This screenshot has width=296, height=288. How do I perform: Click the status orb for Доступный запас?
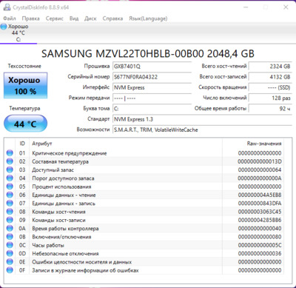click(10, 170)
